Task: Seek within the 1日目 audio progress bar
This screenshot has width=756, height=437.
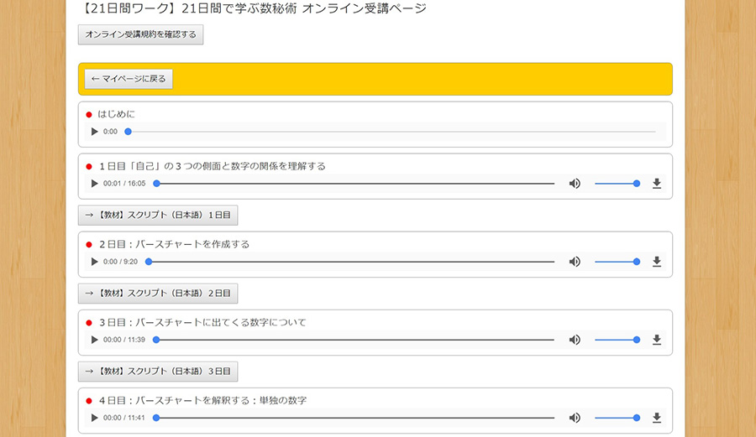Action: (x=354, y=184)
